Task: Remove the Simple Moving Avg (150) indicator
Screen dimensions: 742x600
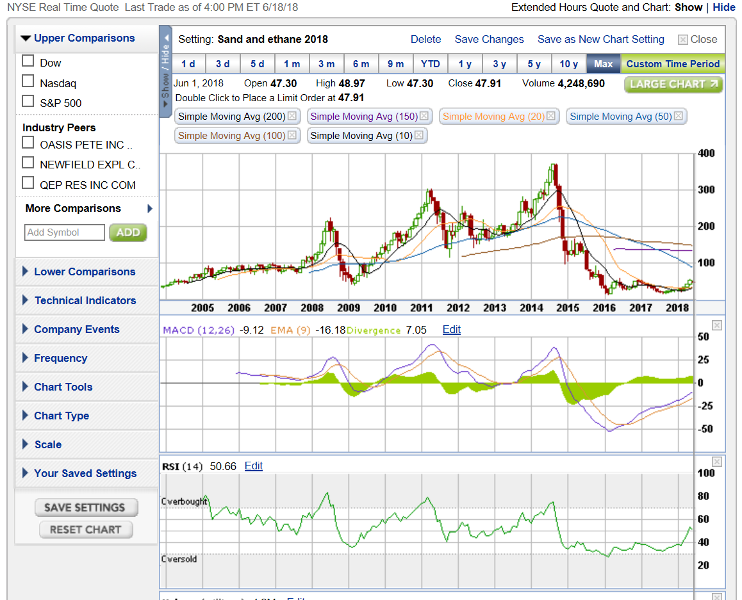Action: [424, 117]
